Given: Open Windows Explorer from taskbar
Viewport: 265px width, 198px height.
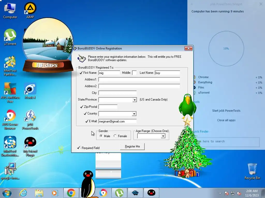Looking at the screenshot, I should (x=39, y=193).
